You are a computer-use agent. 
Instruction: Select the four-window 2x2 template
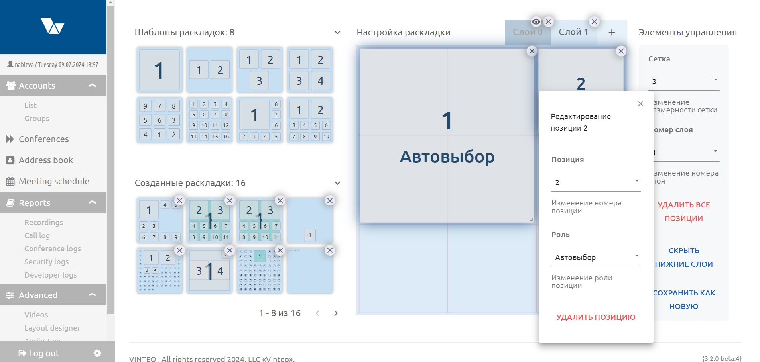(x=310, y=70)
